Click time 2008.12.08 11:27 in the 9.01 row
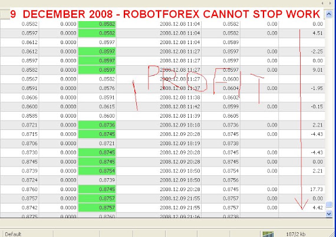 [x=180, y=70]
